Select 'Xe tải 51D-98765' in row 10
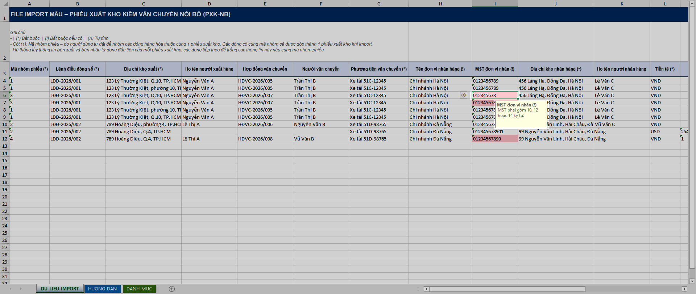 click(379, 124)
